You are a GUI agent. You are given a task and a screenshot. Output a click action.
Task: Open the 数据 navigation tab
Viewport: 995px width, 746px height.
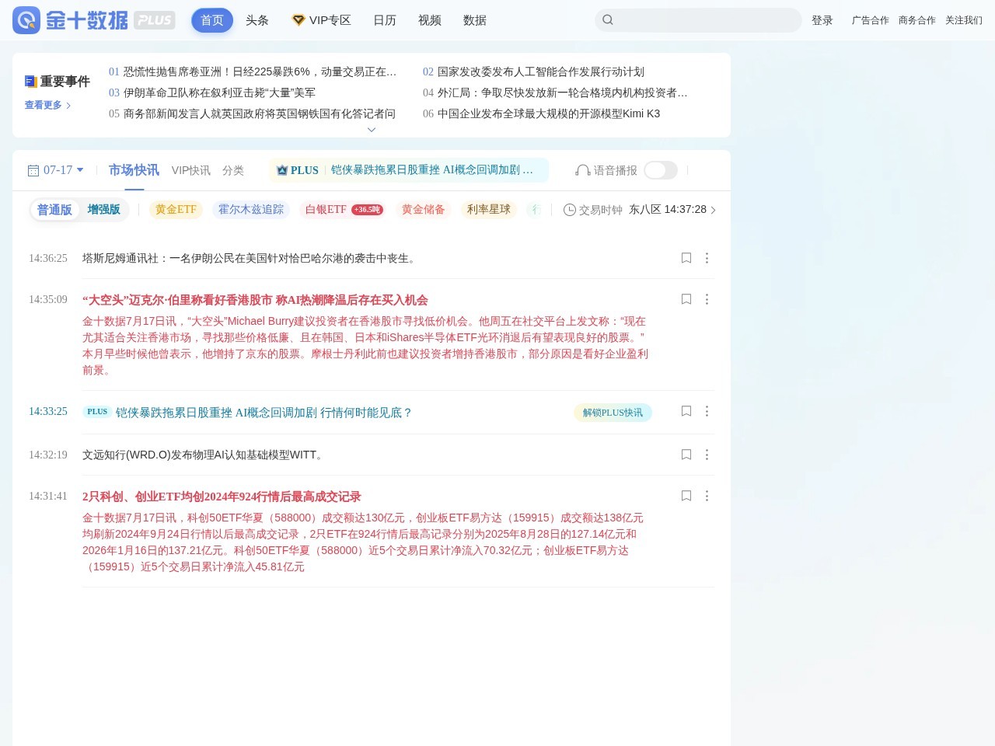tap(475, 20)
